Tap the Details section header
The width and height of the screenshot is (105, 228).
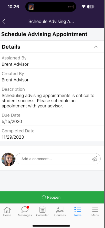click(x=52, y=47)
